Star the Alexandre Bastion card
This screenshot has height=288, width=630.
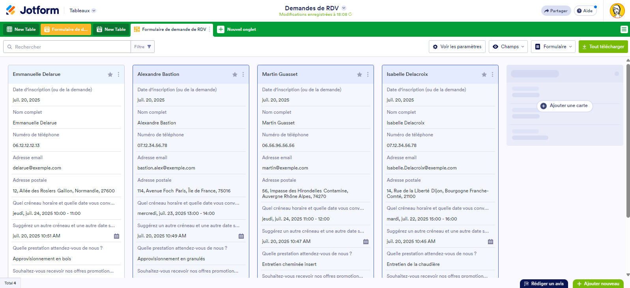point(235,75)
